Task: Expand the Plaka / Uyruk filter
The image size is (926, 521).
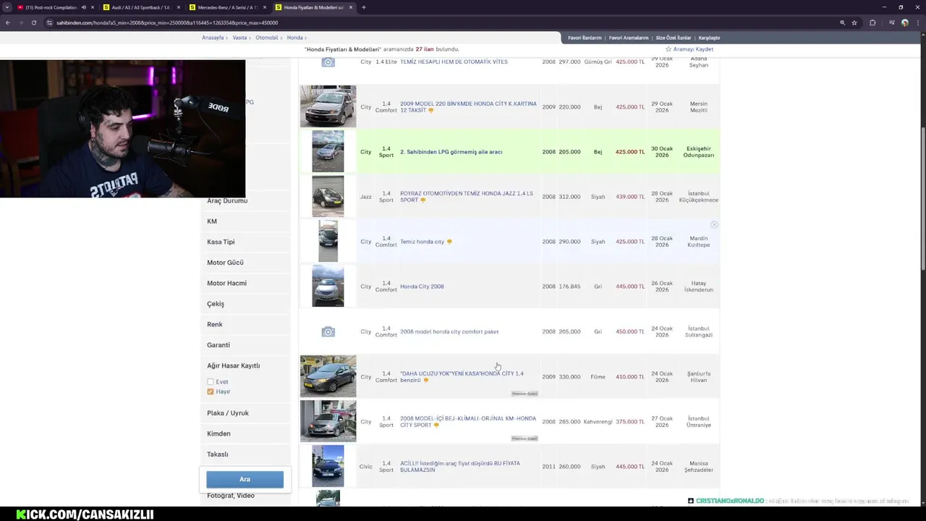Action: 228,413
